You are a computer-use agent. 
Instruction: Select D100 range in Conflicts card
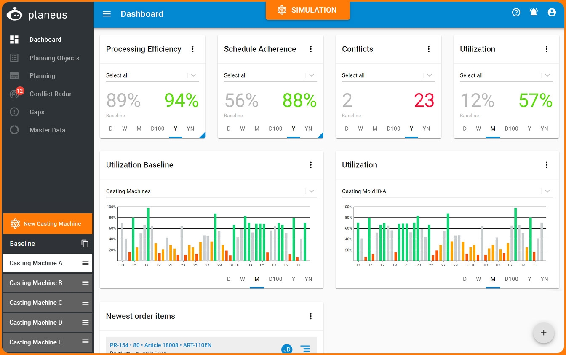click(x=393, y=129)
